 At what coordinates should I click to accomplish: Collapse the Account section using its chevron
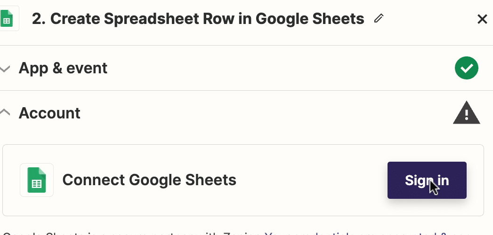pos(5,112)
